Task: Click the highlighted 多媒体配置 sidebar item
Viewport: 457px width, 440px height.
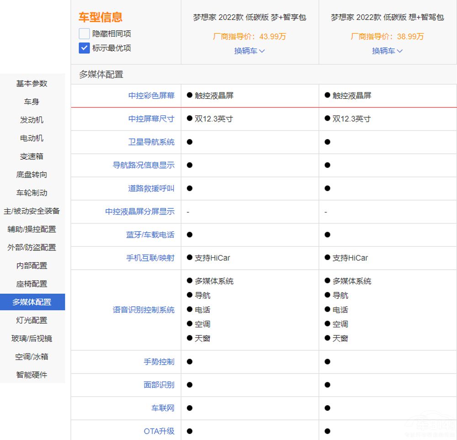Action: click(x=32, y=302)
